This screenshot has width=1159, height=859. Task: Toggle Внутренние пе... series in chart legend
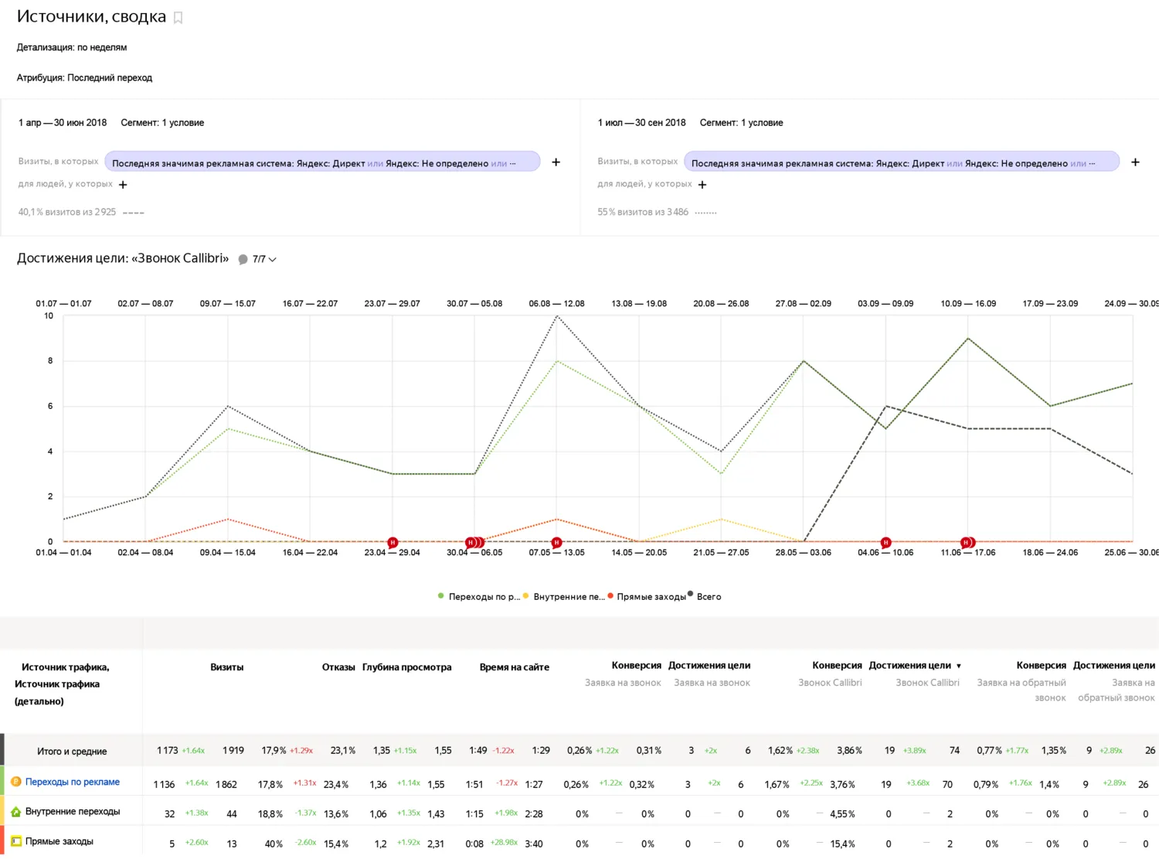click(564, 596)
